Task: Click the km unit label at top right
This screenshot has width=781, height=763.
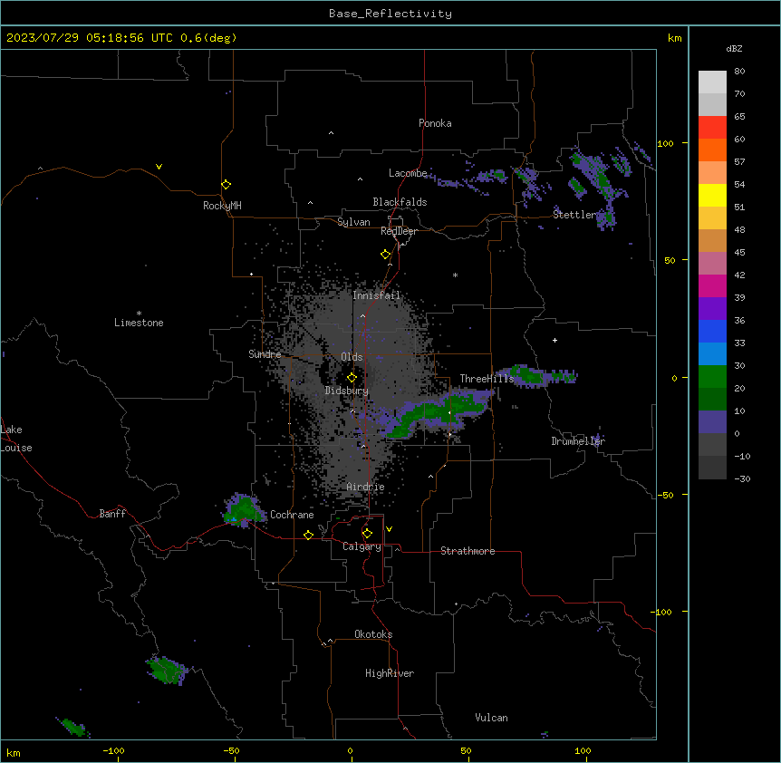Action: point(674,38)
